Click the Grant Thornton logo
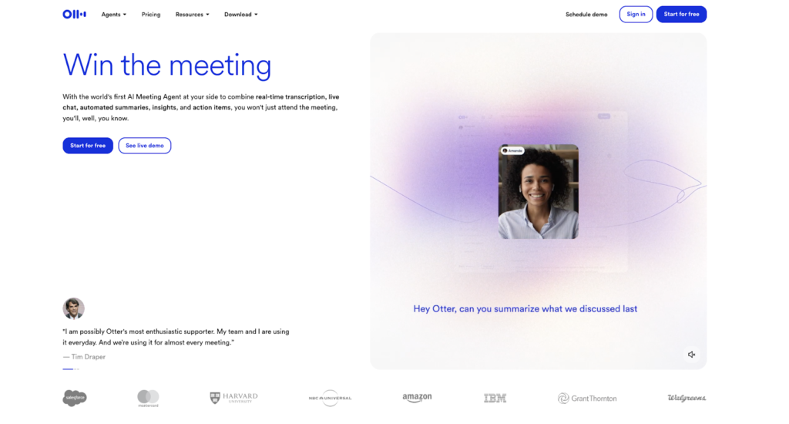Screen dimensions: 789x424 (x=586, y=399)
